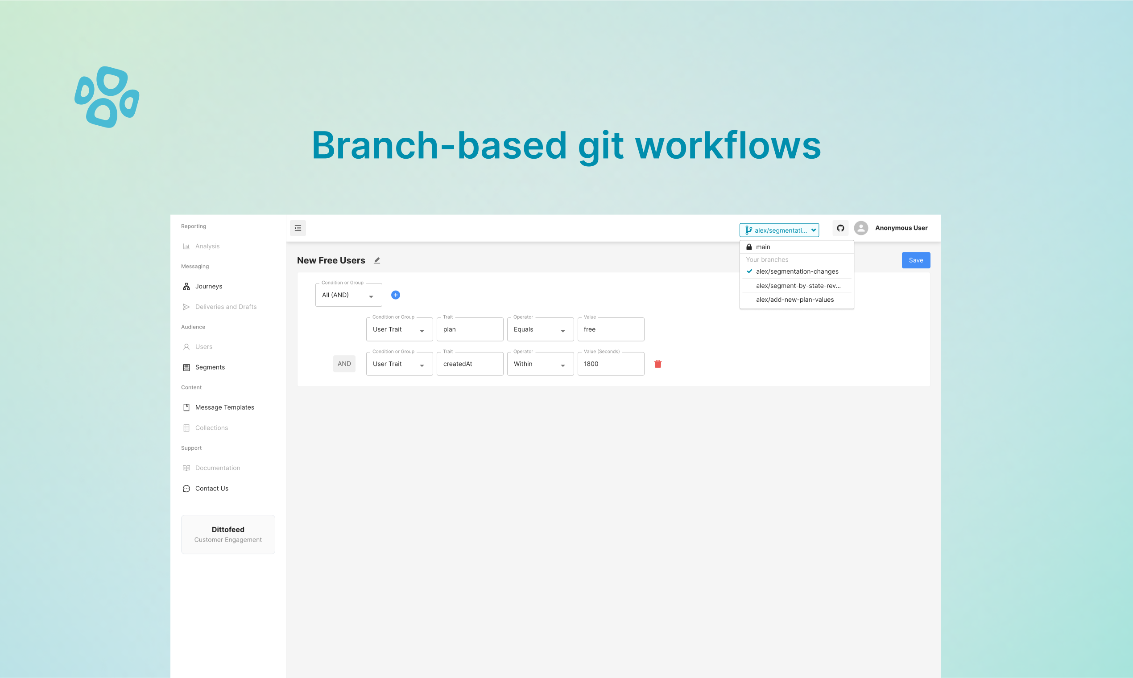Select the main branch
Image resolution: width=1133 pixels, height=678 pixels.
pos(797,247)
